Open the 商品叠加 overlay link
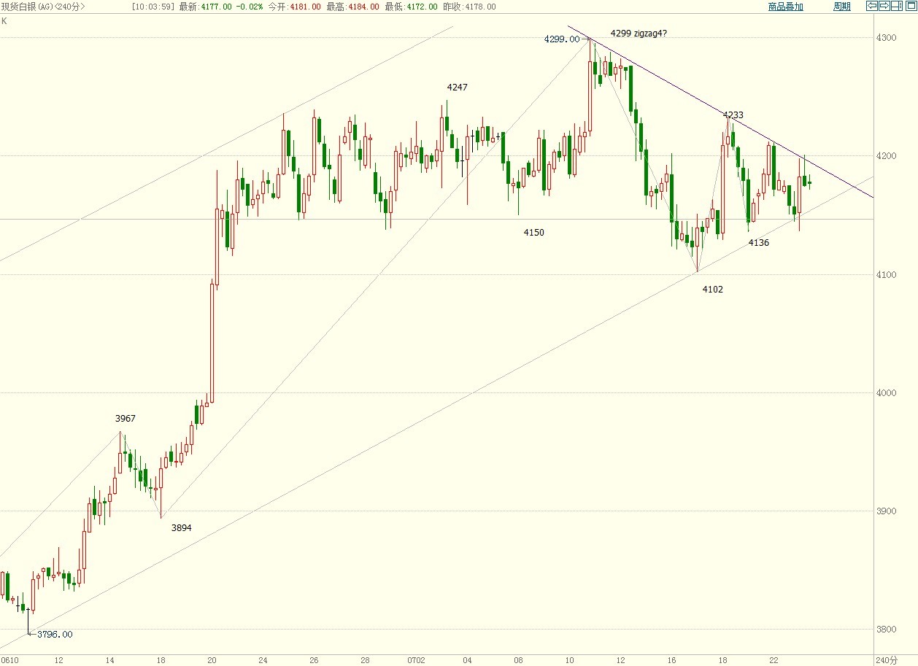 (786, 7)
